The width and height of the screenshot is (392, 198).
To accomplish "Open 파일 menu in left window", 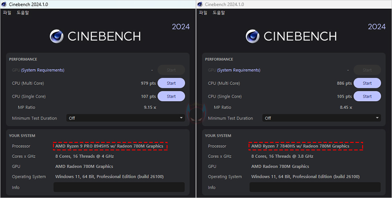I will tap(7, 12).
